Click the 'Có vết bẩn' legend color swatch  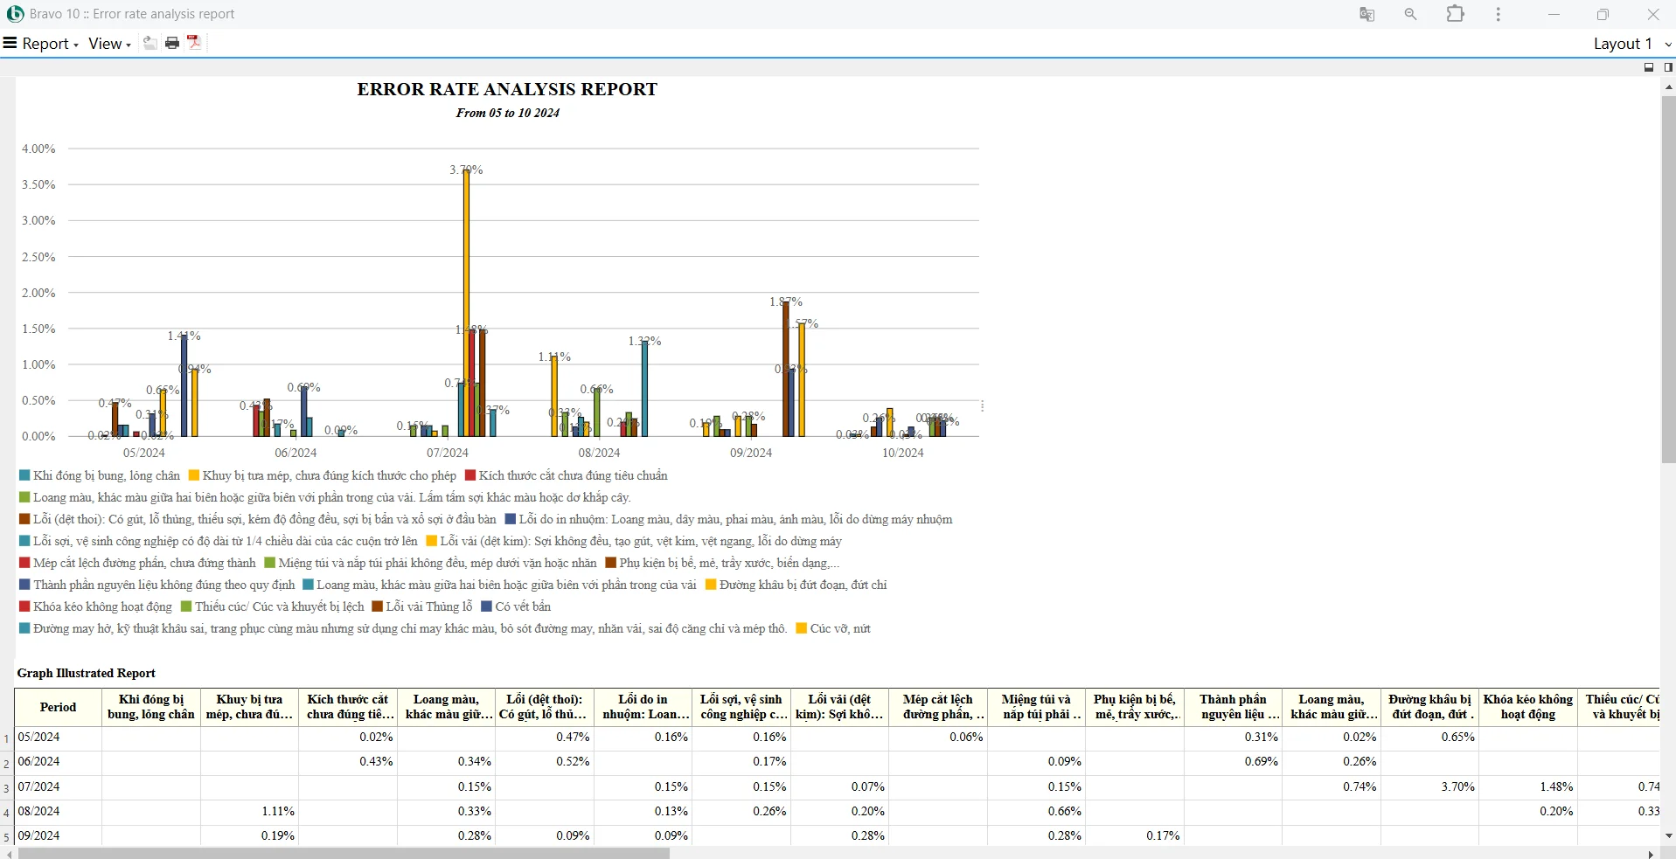pos(486,606)
